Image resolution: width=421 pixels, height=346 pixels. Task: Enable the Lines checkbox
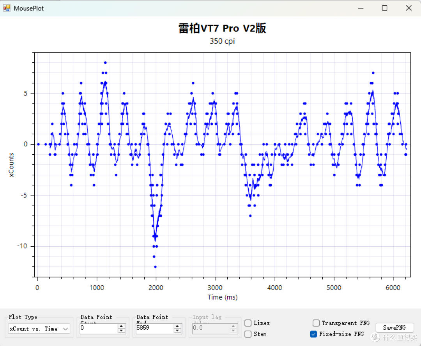tap(248, 323)
